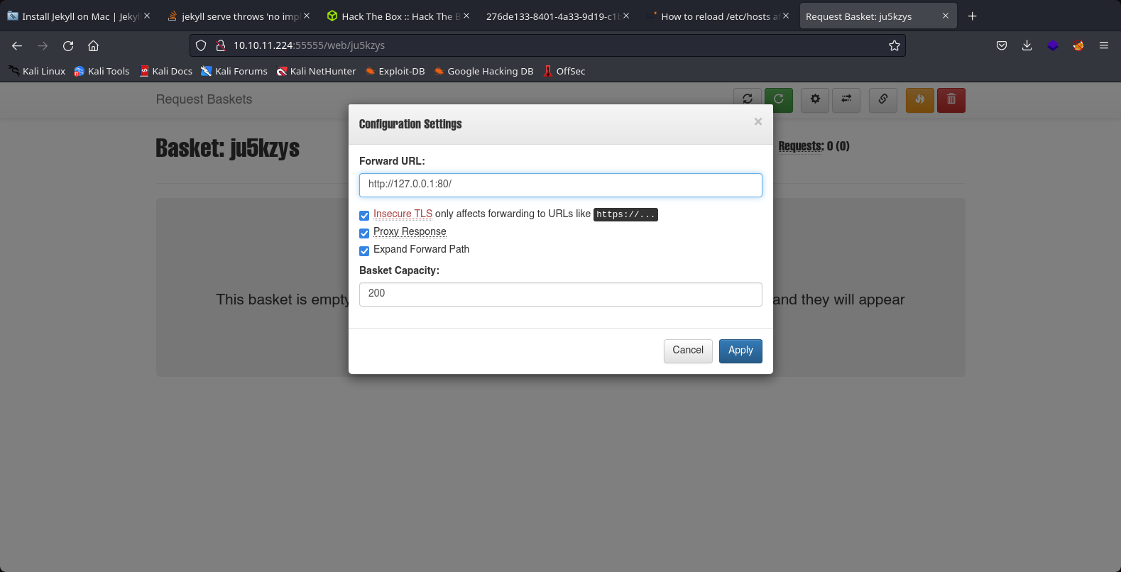Switch to How to reload /etc/hosts tab
The image size is (1121, 572).
[718, 16]
